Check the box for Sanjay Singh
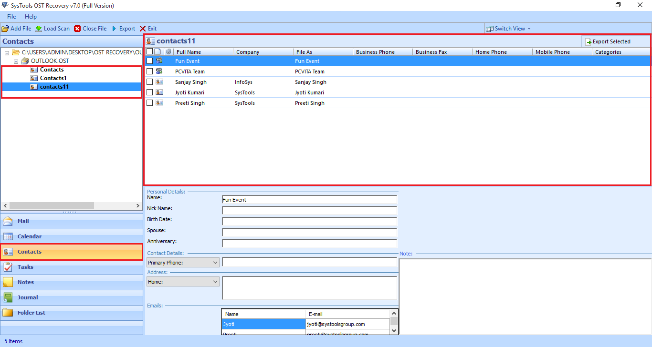652x347 pixels. click(x=149, y=82)
